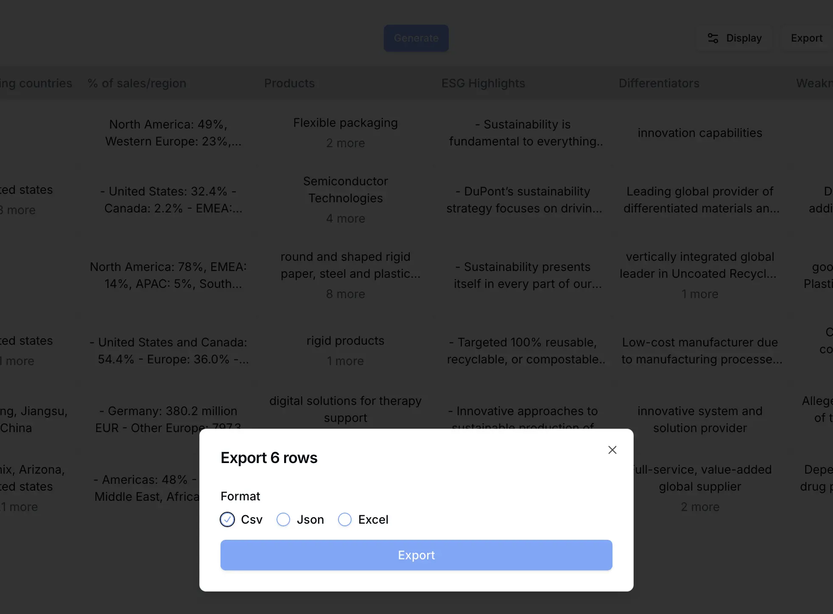Image resolution: width=833 pixels, height=614 pixels.
Task: Expand '2 more' under full-service global supplier
Action: click(x=700, y=507)
